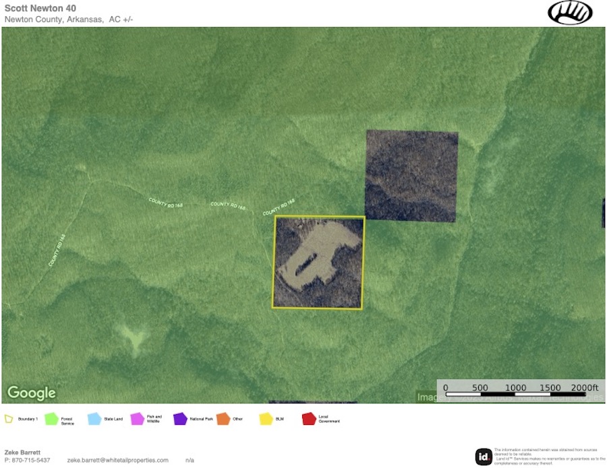Screen dimensions: 607x468
Task: Click the "1000" scale bar label
Action: [515, 387]
